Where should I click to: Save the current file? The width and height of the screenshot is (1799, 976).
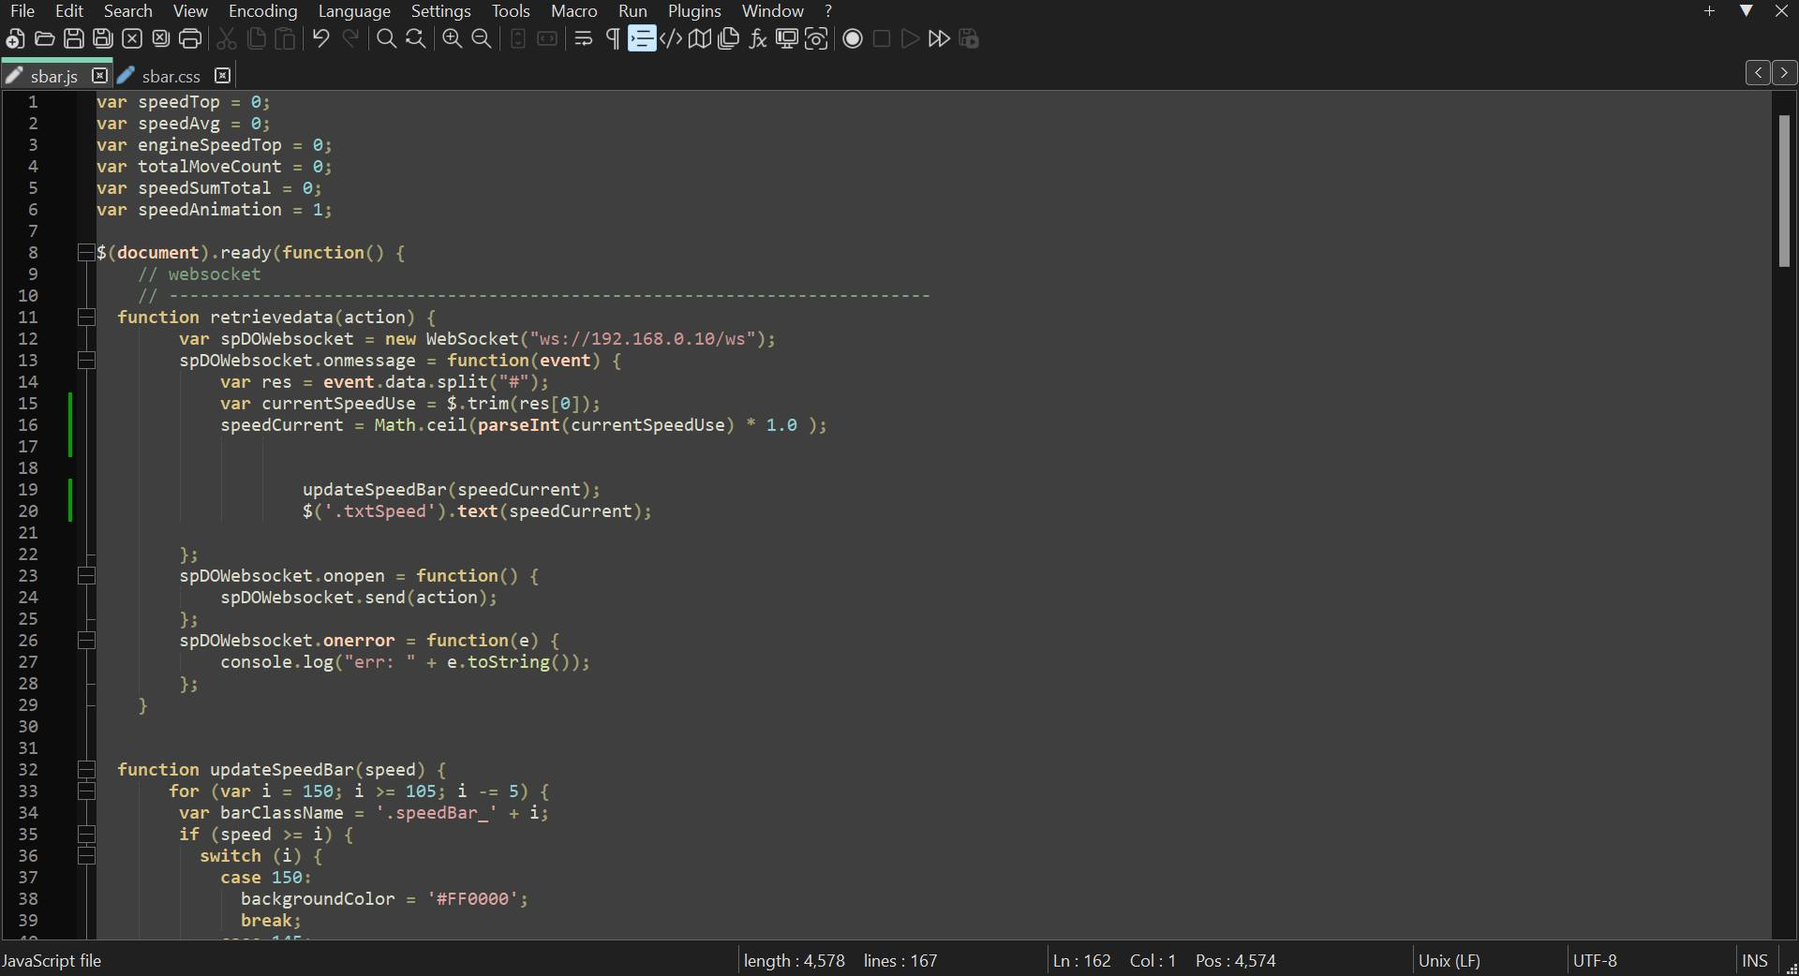[x=74, y=38]
